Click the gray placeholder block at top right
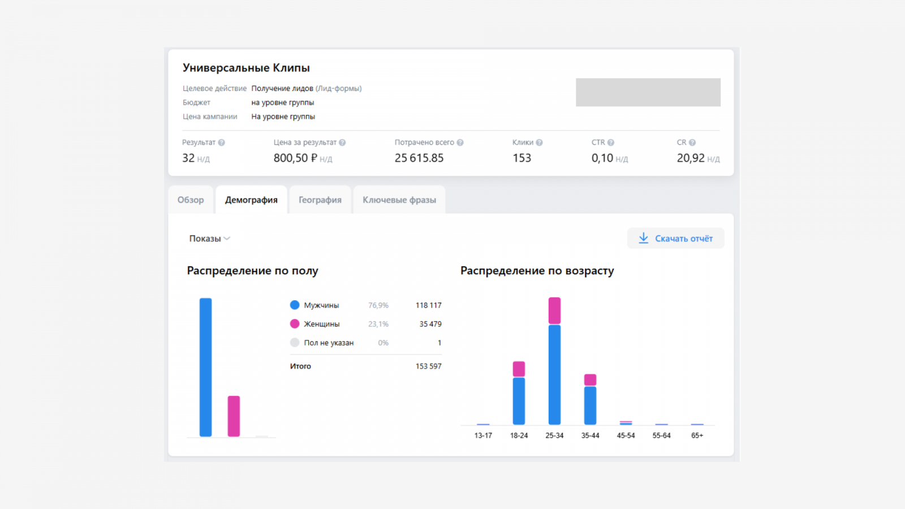 tap(648, 92)
